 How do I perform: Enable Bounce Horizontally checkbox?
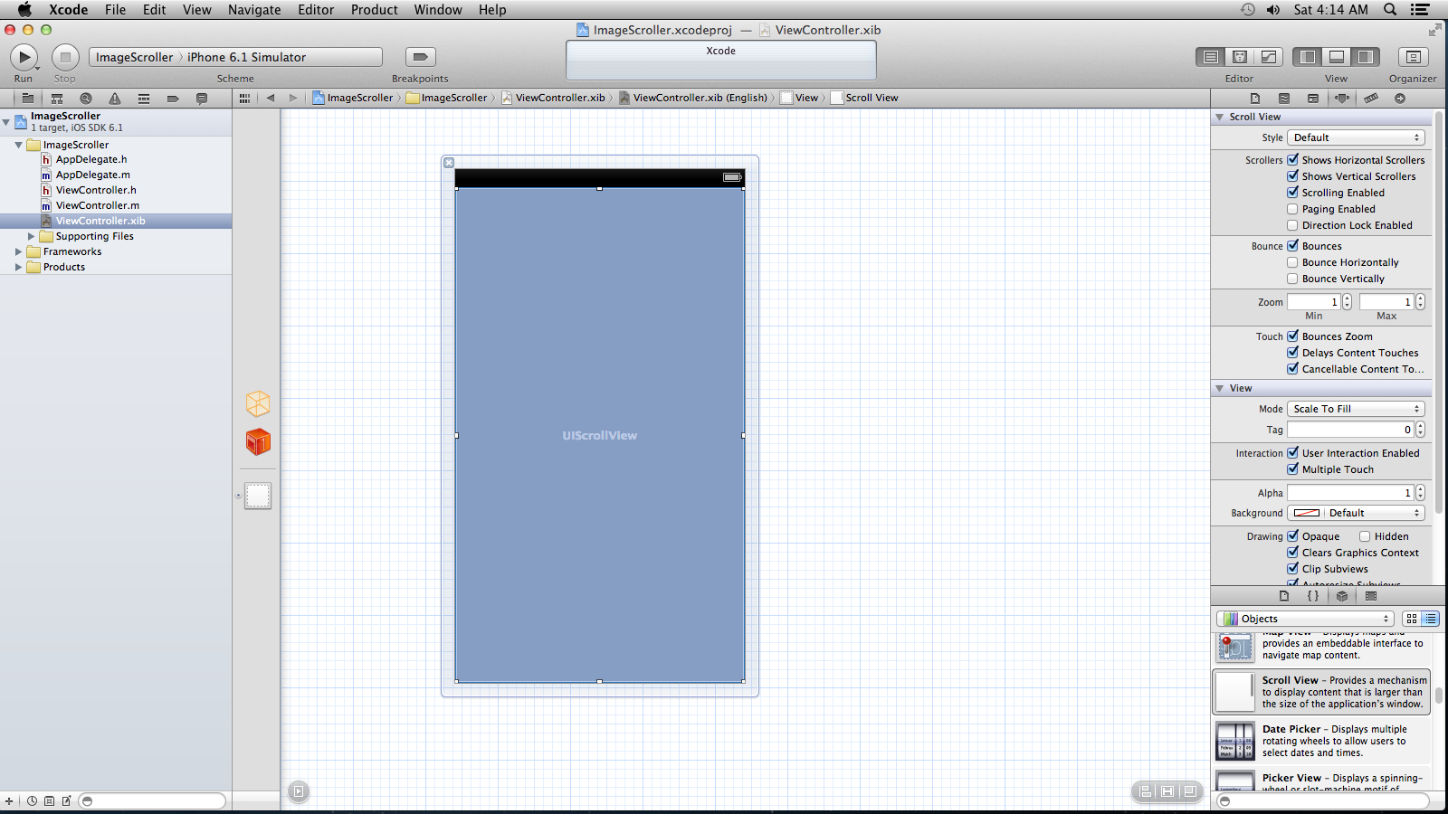tap(1293, 262)
